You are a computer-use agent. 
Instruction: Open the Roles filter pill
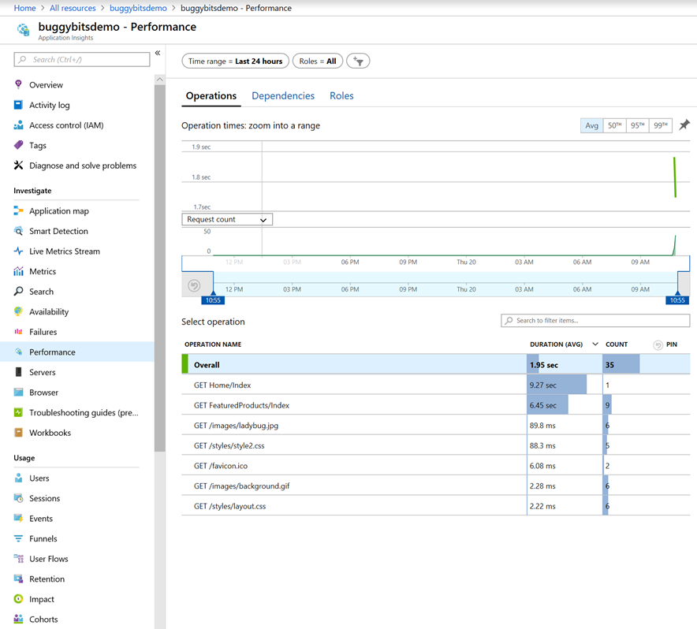coord(318,61)
